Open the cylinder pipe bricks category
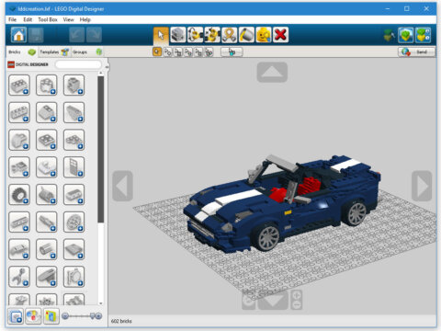The image size is (441, 331). [47, 249]
